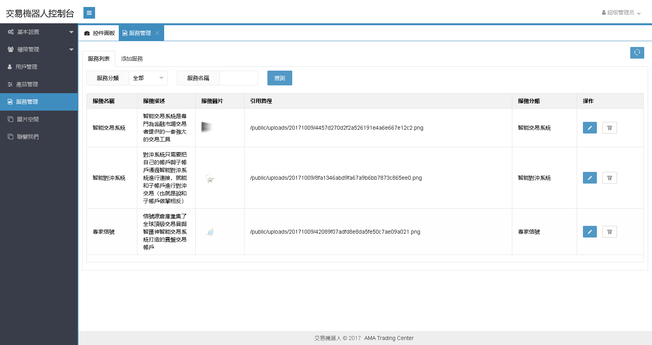Toggle the sidebar with the hamburger menu button
The image size is (652, 345).
click(x=89, y=13)
